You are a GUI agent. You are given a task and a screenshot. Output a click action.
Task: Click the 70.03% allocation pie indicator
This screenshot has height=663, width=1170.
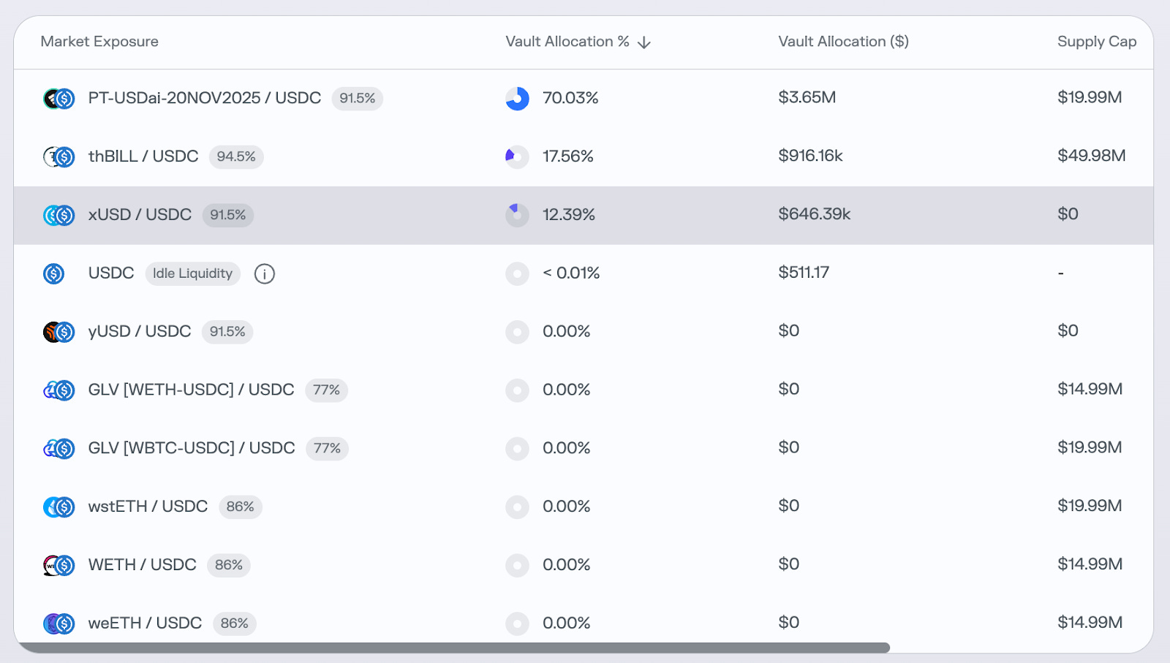click(x=517, y=98)
